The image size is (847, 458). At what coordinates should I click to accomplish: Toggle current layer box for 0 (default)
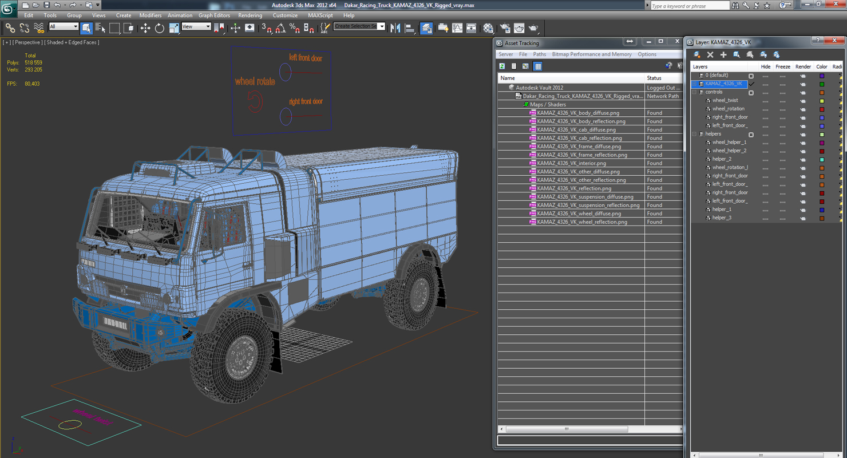pos(751,76)
